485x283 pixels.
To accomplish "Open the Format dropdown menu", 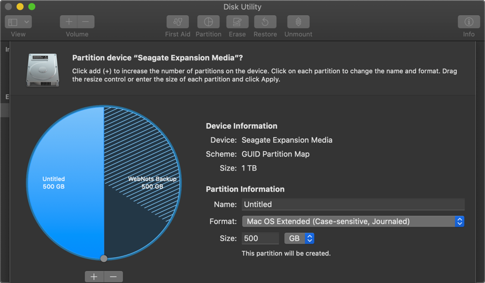I will click(353, 221).
